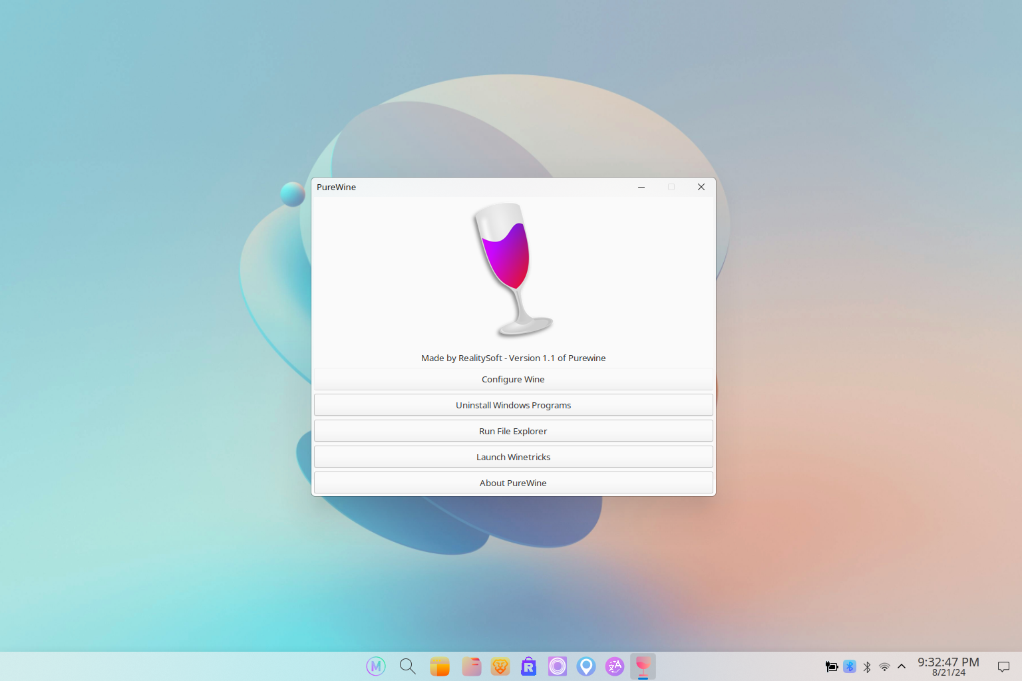Click the battery power tray icon
The image size is (1022, 681).
click(x=832, y=666)
